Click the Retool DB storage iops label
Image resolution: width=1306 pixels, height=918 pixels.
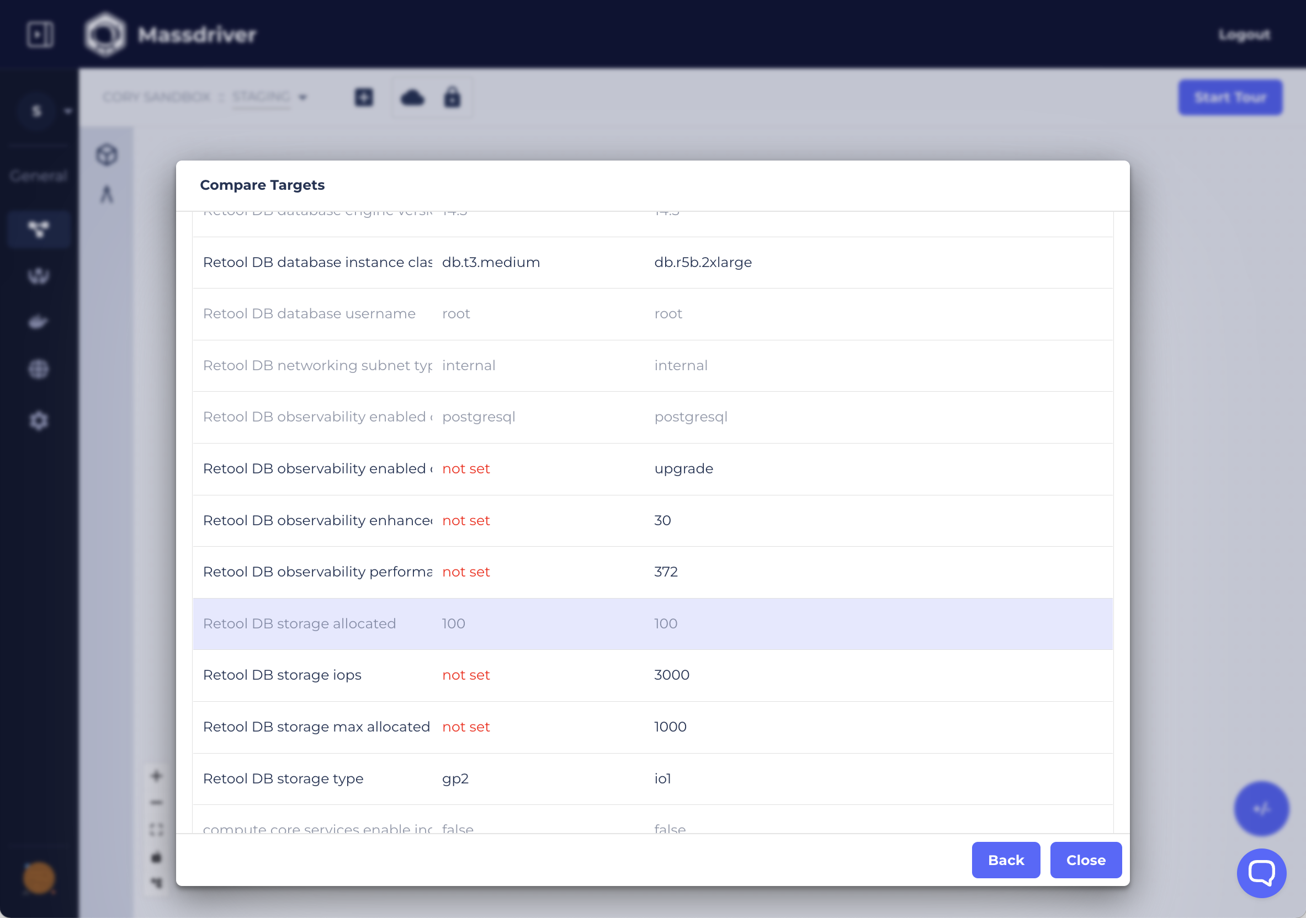tap(282, 675)
